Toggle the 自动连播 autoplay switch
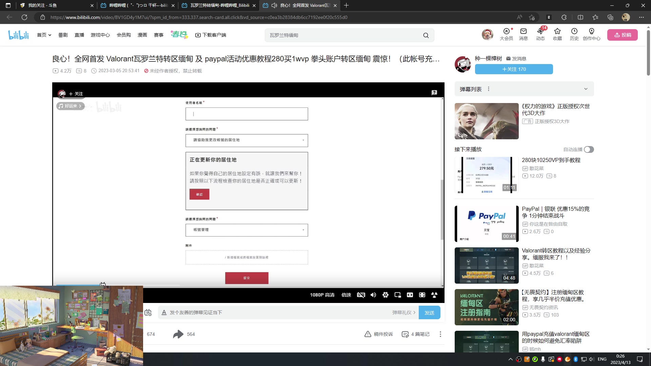 coord(589,149)
